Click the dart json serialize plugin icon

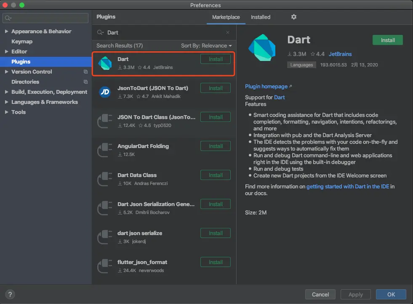105,237
